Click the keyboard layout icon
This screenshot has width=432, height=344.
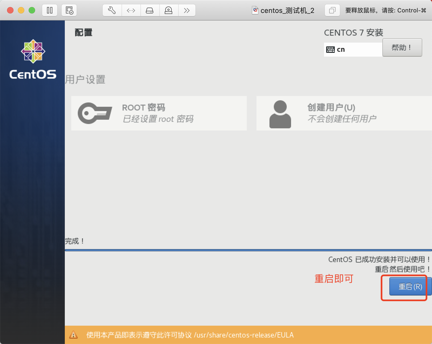[x=330, y=50]
